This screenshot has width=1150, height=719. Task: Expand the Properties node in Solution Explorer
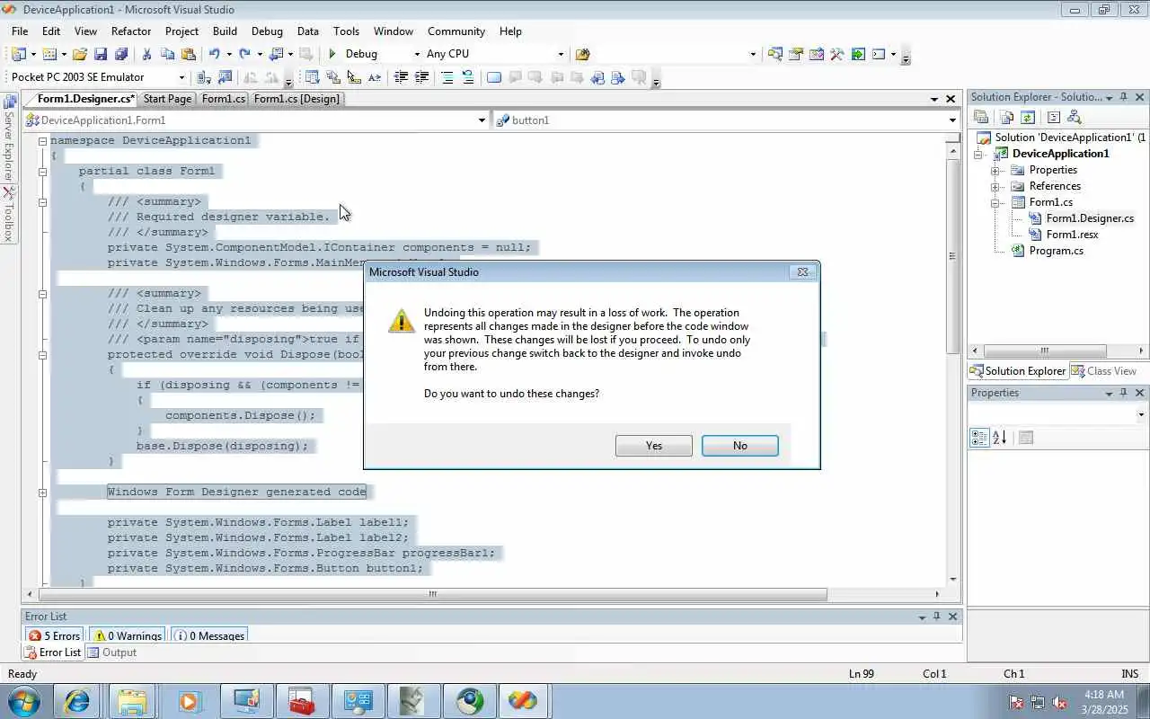995,170
